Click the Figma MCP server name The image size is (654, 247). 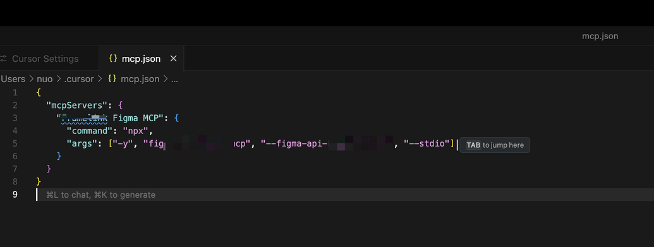pyautogui.click(x=109, y=118)
